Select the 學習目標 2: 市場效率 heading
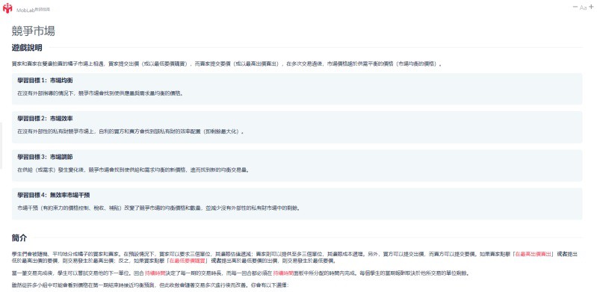 click(x=46, y=119)
